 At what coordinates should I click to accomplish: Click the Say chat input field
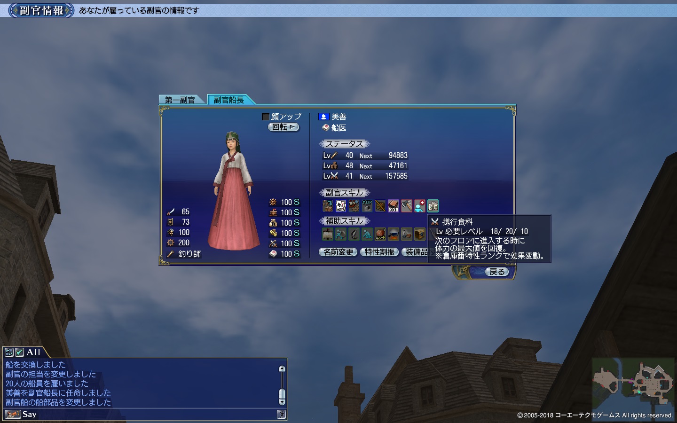click(150, 414)
